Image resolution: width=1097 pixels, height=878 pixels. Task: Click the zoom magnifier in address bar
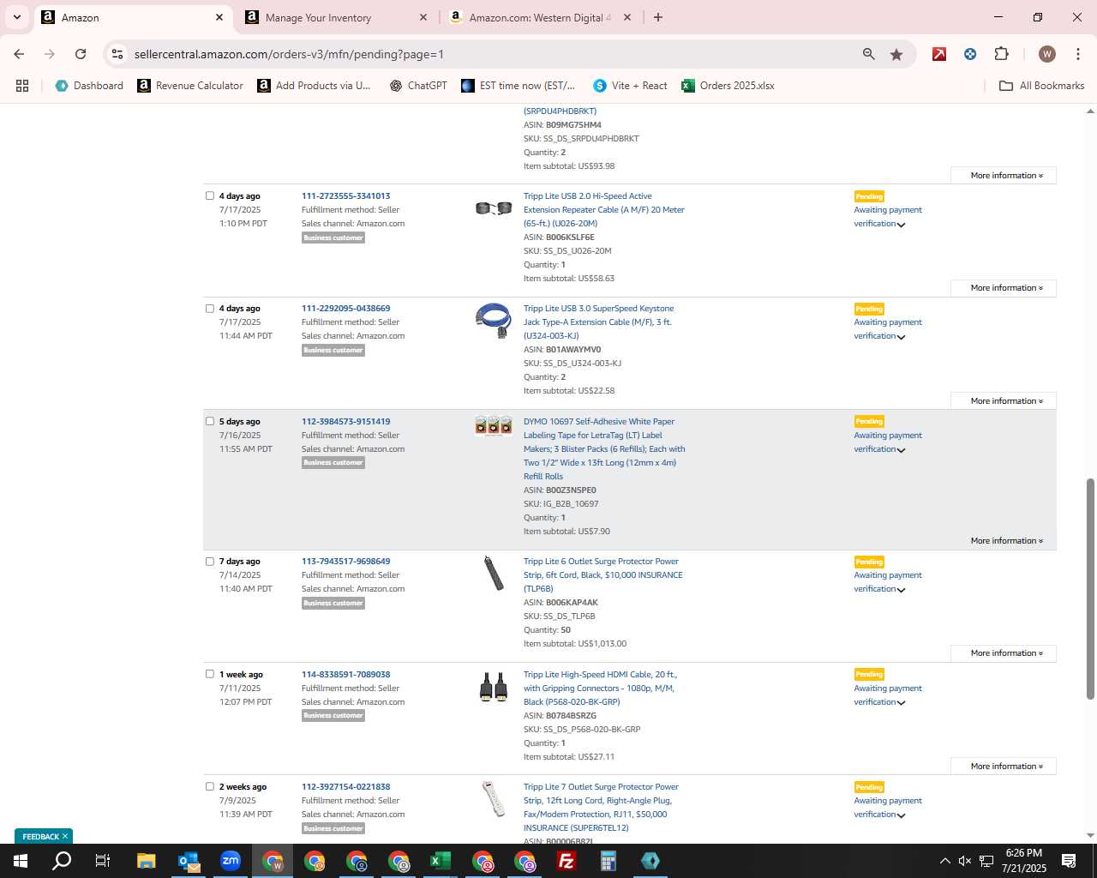click(x=869, y=54)
